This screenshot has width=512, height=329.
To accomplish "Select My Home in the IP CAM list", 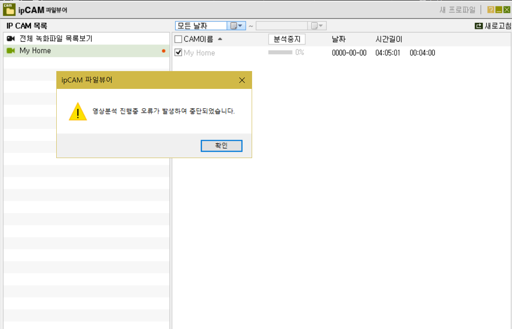I will [x=86, y=51].
